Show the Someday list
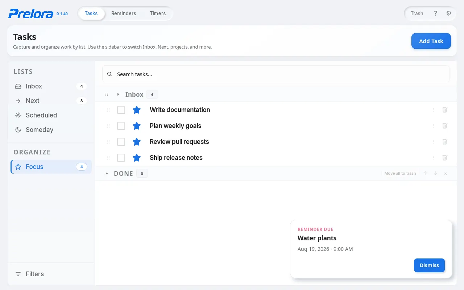The image size is (464, 290). (x=51, y=130)
